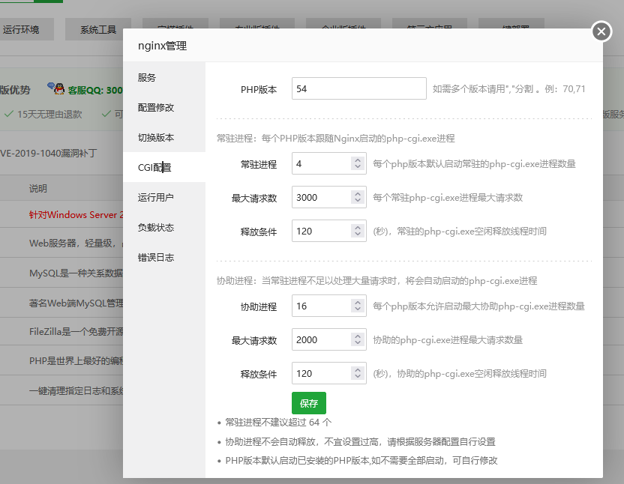Switch to the 系统工具 tab in the background
The width and height of the screenshot is (624, 484).
click(98, 29)
